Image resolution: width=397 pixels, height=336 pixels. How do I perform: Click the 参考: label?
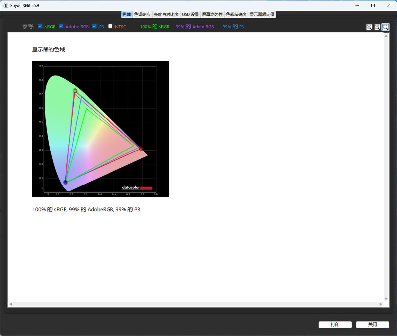pyautogui.click(x=28, y=26)
